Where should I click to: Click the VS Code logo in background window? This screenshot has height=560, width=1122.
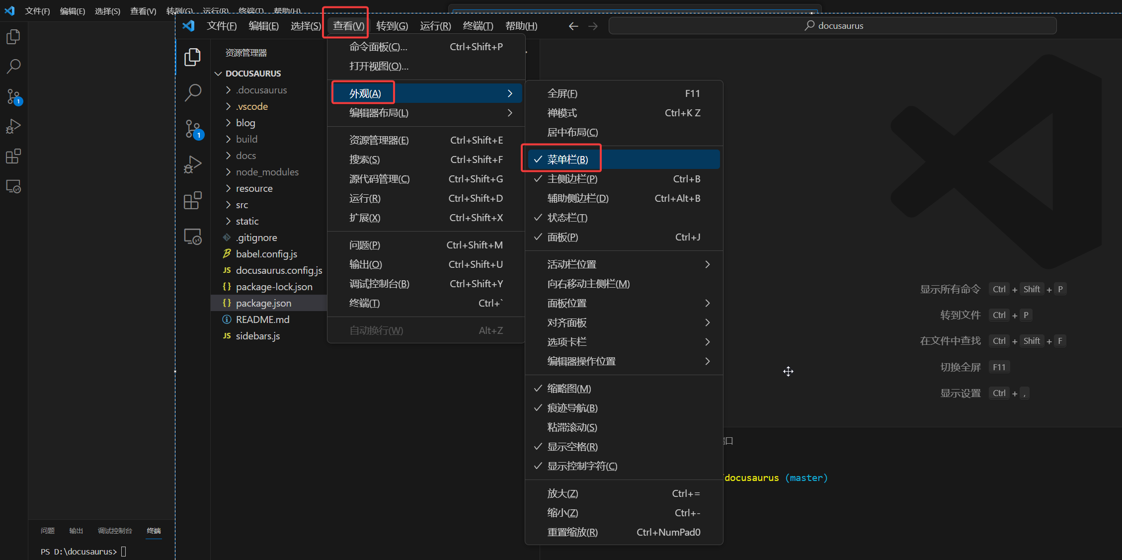coord(9,11)
